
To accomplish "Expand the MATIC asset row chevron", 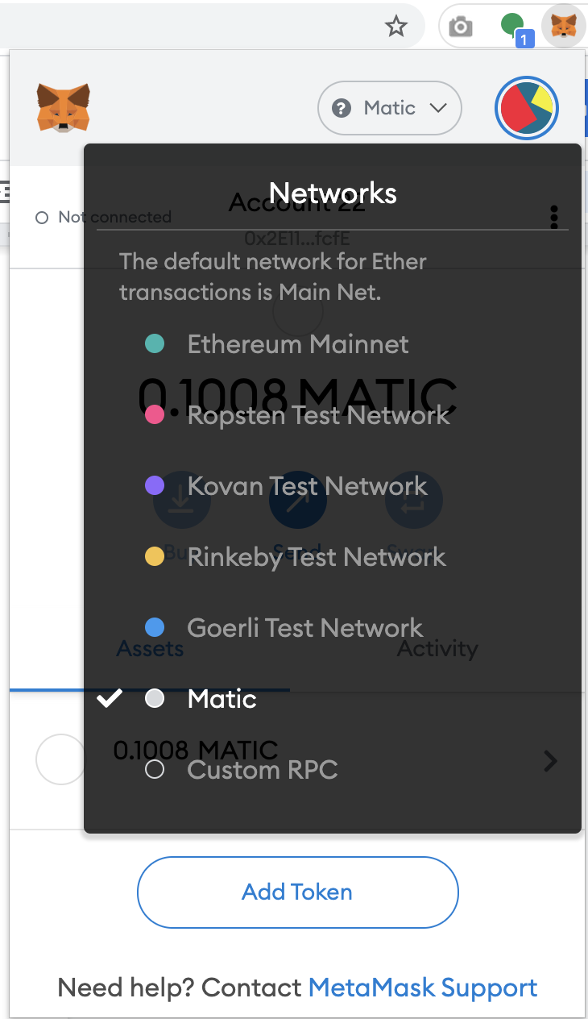I will coord(550,761).
